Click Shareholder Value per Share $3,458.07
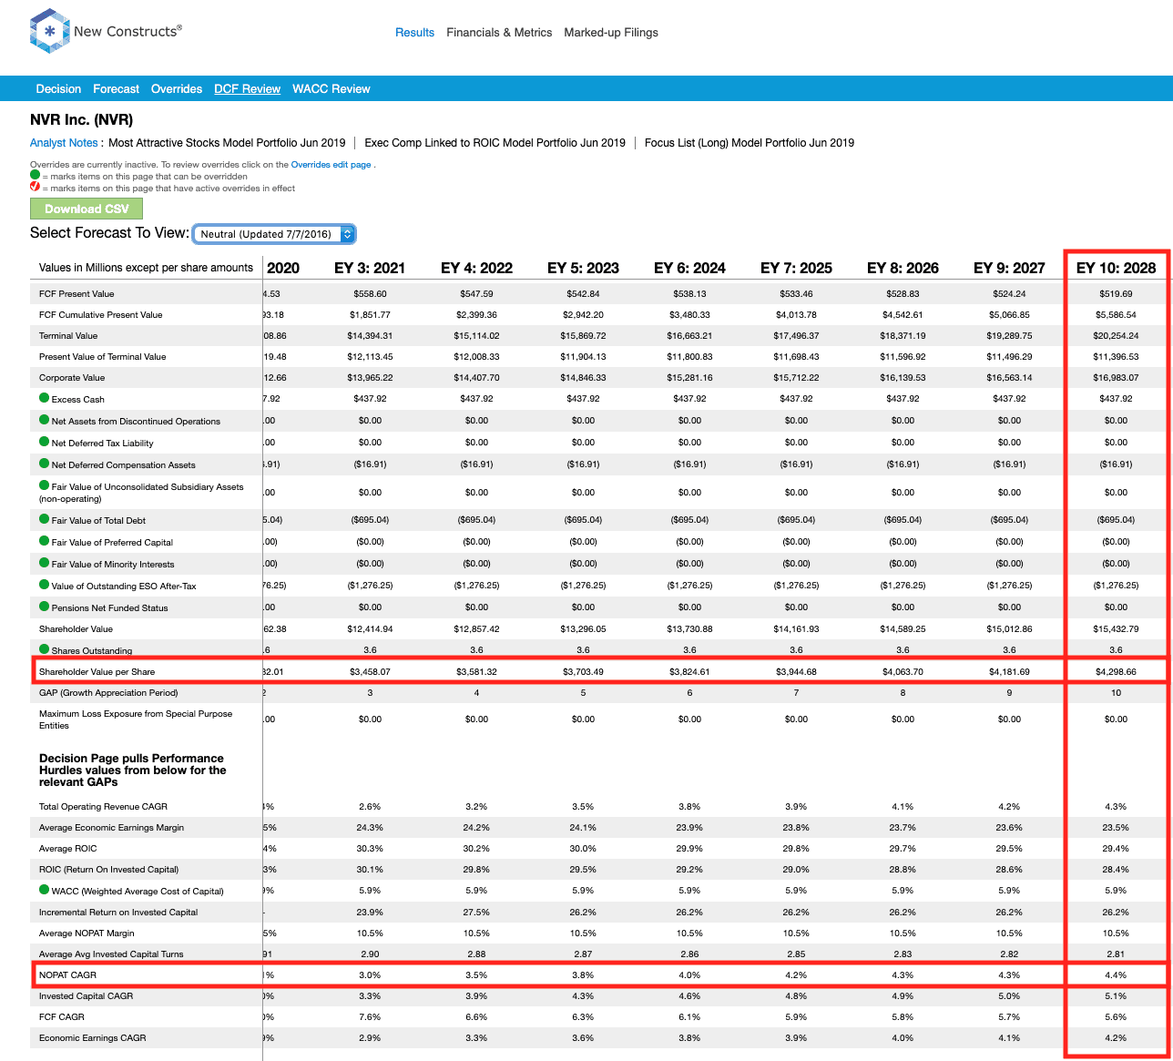This screenshot has height=1061, width=1173. tap(370, 671)
